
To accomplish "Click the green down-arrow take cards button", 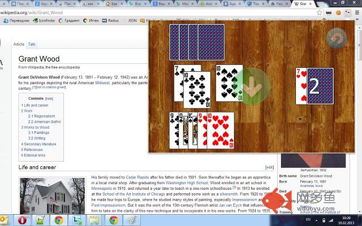I will tap(252, 86).
